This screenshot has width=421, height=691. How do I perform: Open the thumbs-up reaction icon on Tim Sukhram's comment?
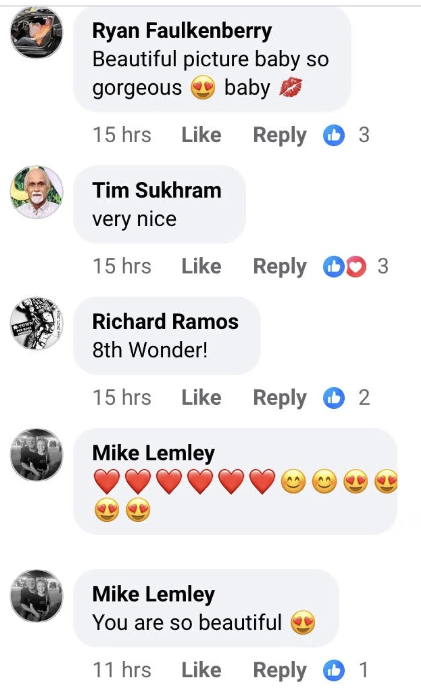(x=334, y=267)
